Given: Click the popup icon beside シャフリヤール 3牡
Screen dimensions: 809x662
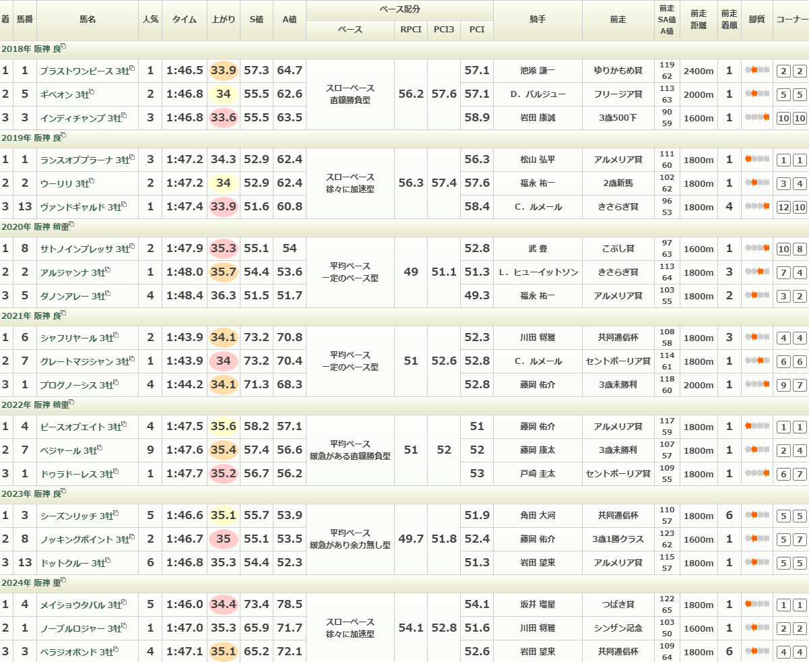Looking at the screenshot, I should click(x=117, y=335).
